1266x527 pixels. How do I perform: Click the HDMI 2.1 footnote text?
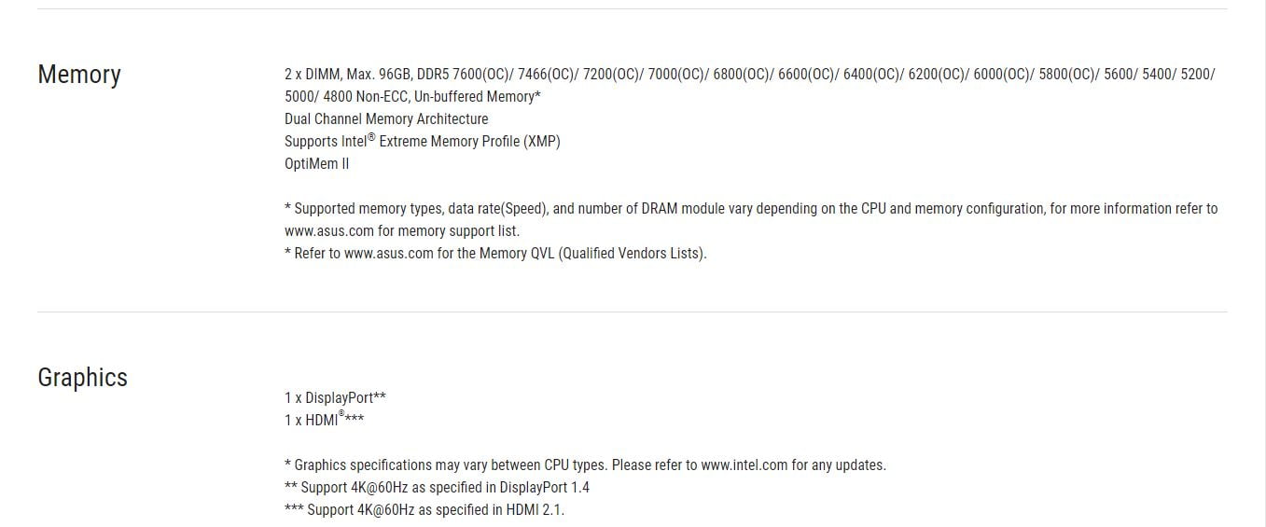coord(424,510)
